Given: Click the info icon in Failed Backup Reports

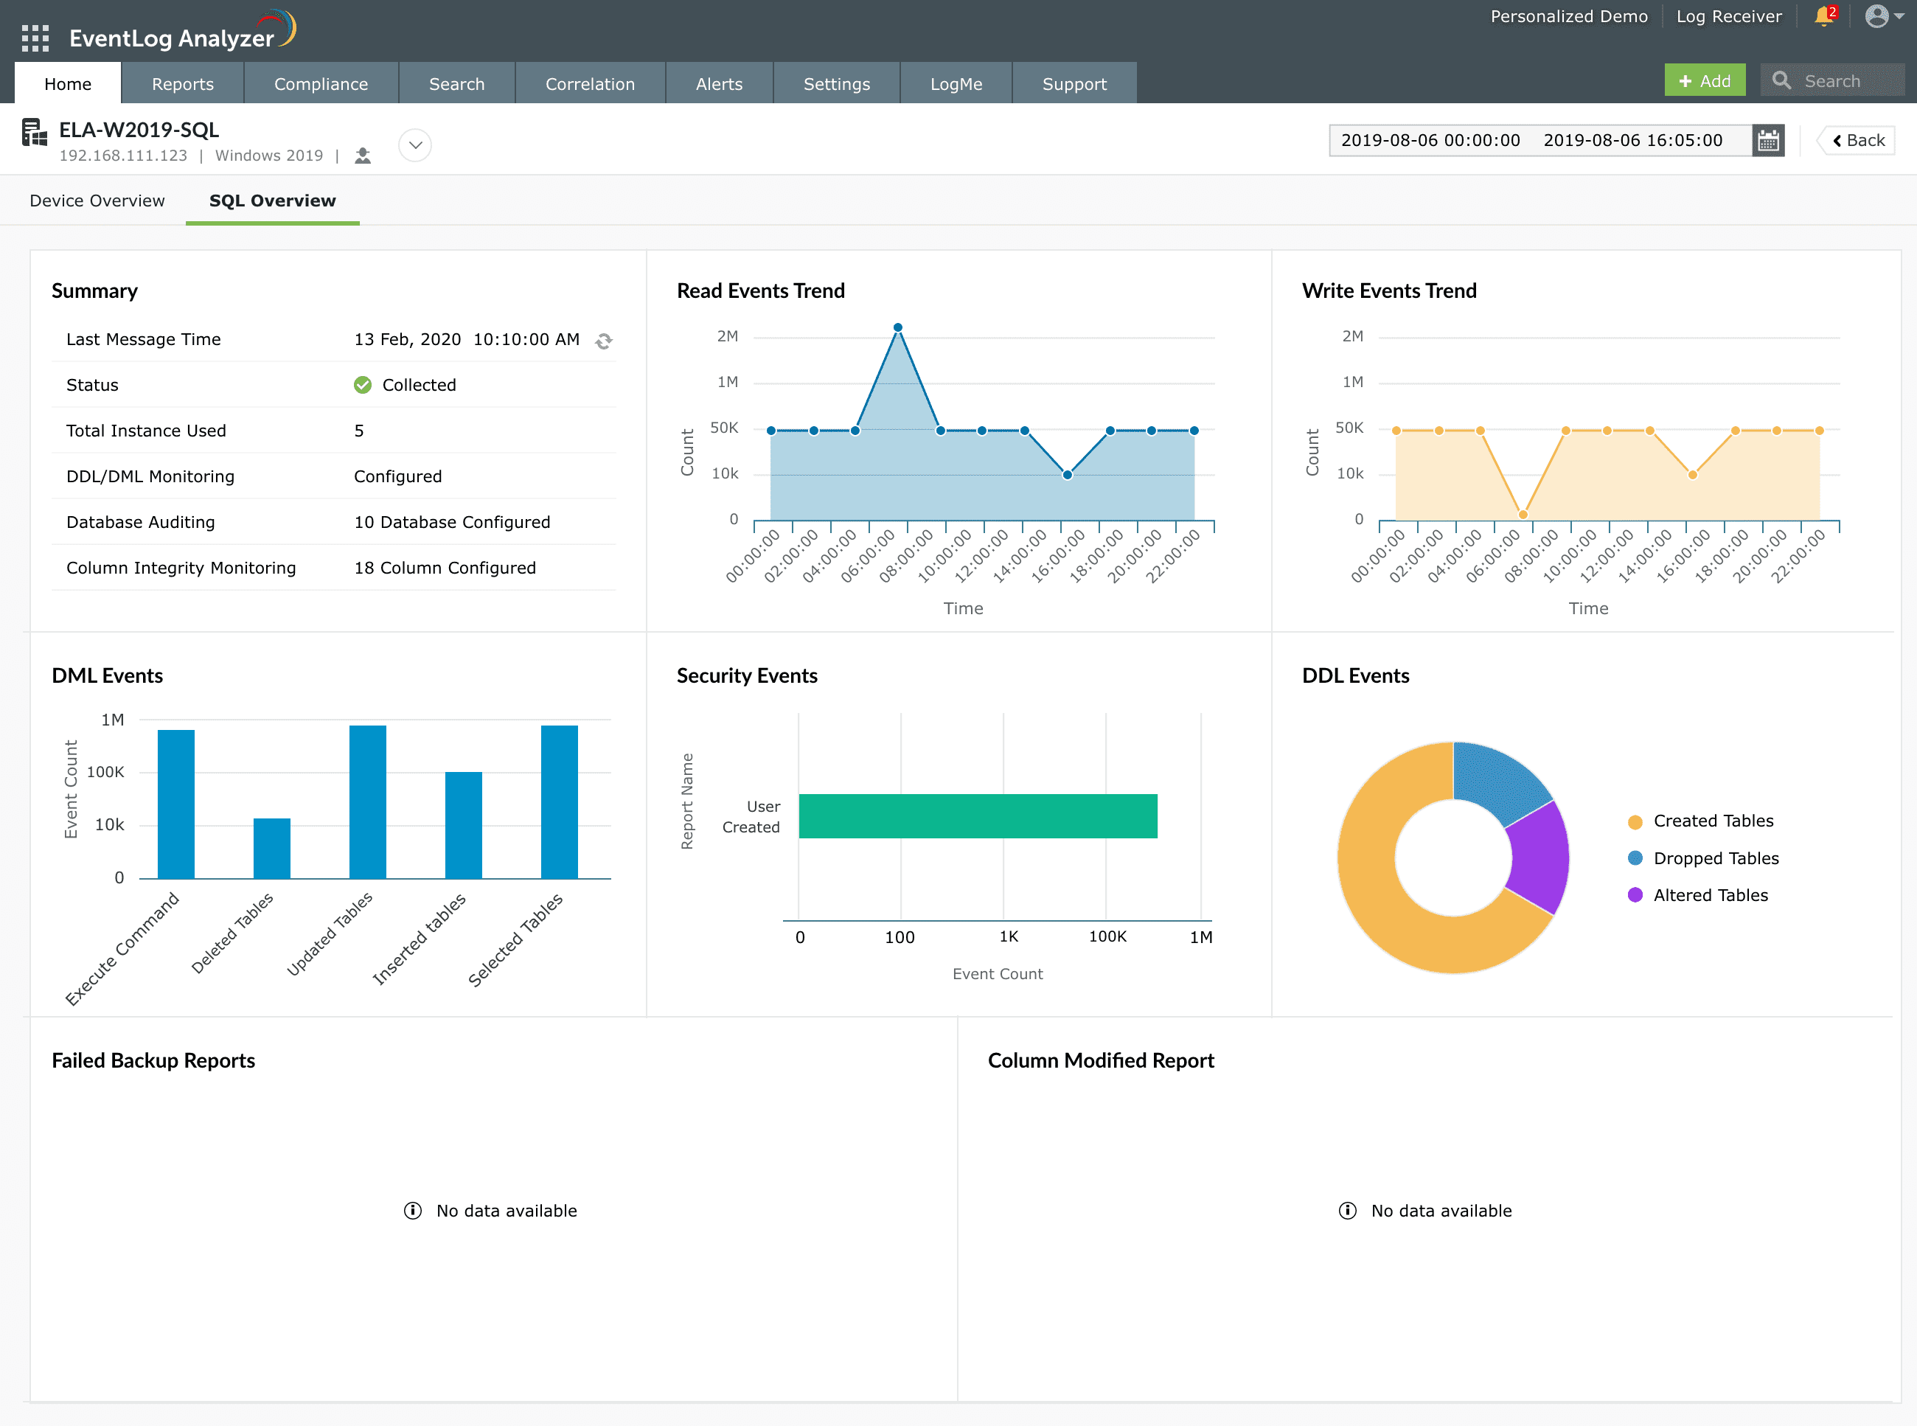Looking at the screenshot, I should pyautogui.click(x=411, y=1210).
